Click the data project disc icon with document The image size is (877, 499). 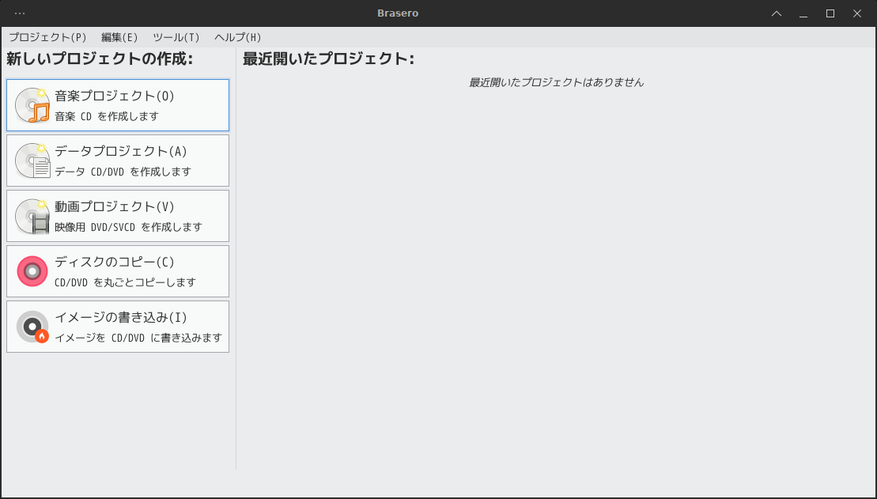click(32, 161)
